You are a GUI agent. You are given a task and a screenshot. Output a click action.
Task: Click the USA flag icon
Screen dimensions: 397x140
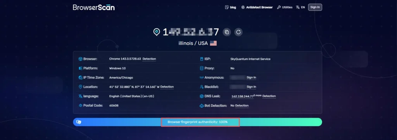coord(214,43)
